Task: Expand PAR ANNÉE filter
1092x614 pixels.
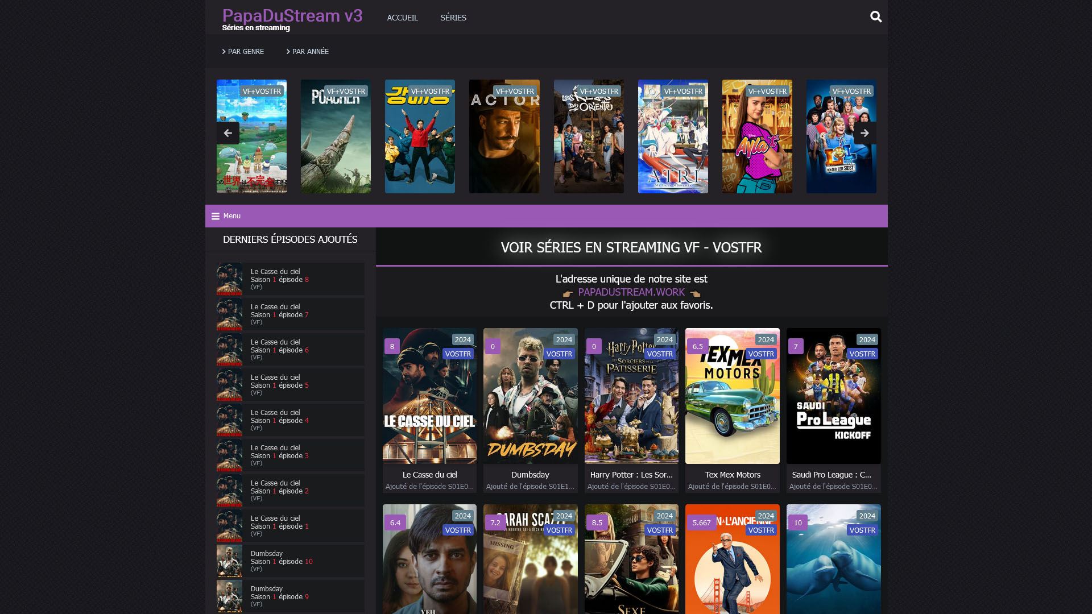Action: coord(308,51)
